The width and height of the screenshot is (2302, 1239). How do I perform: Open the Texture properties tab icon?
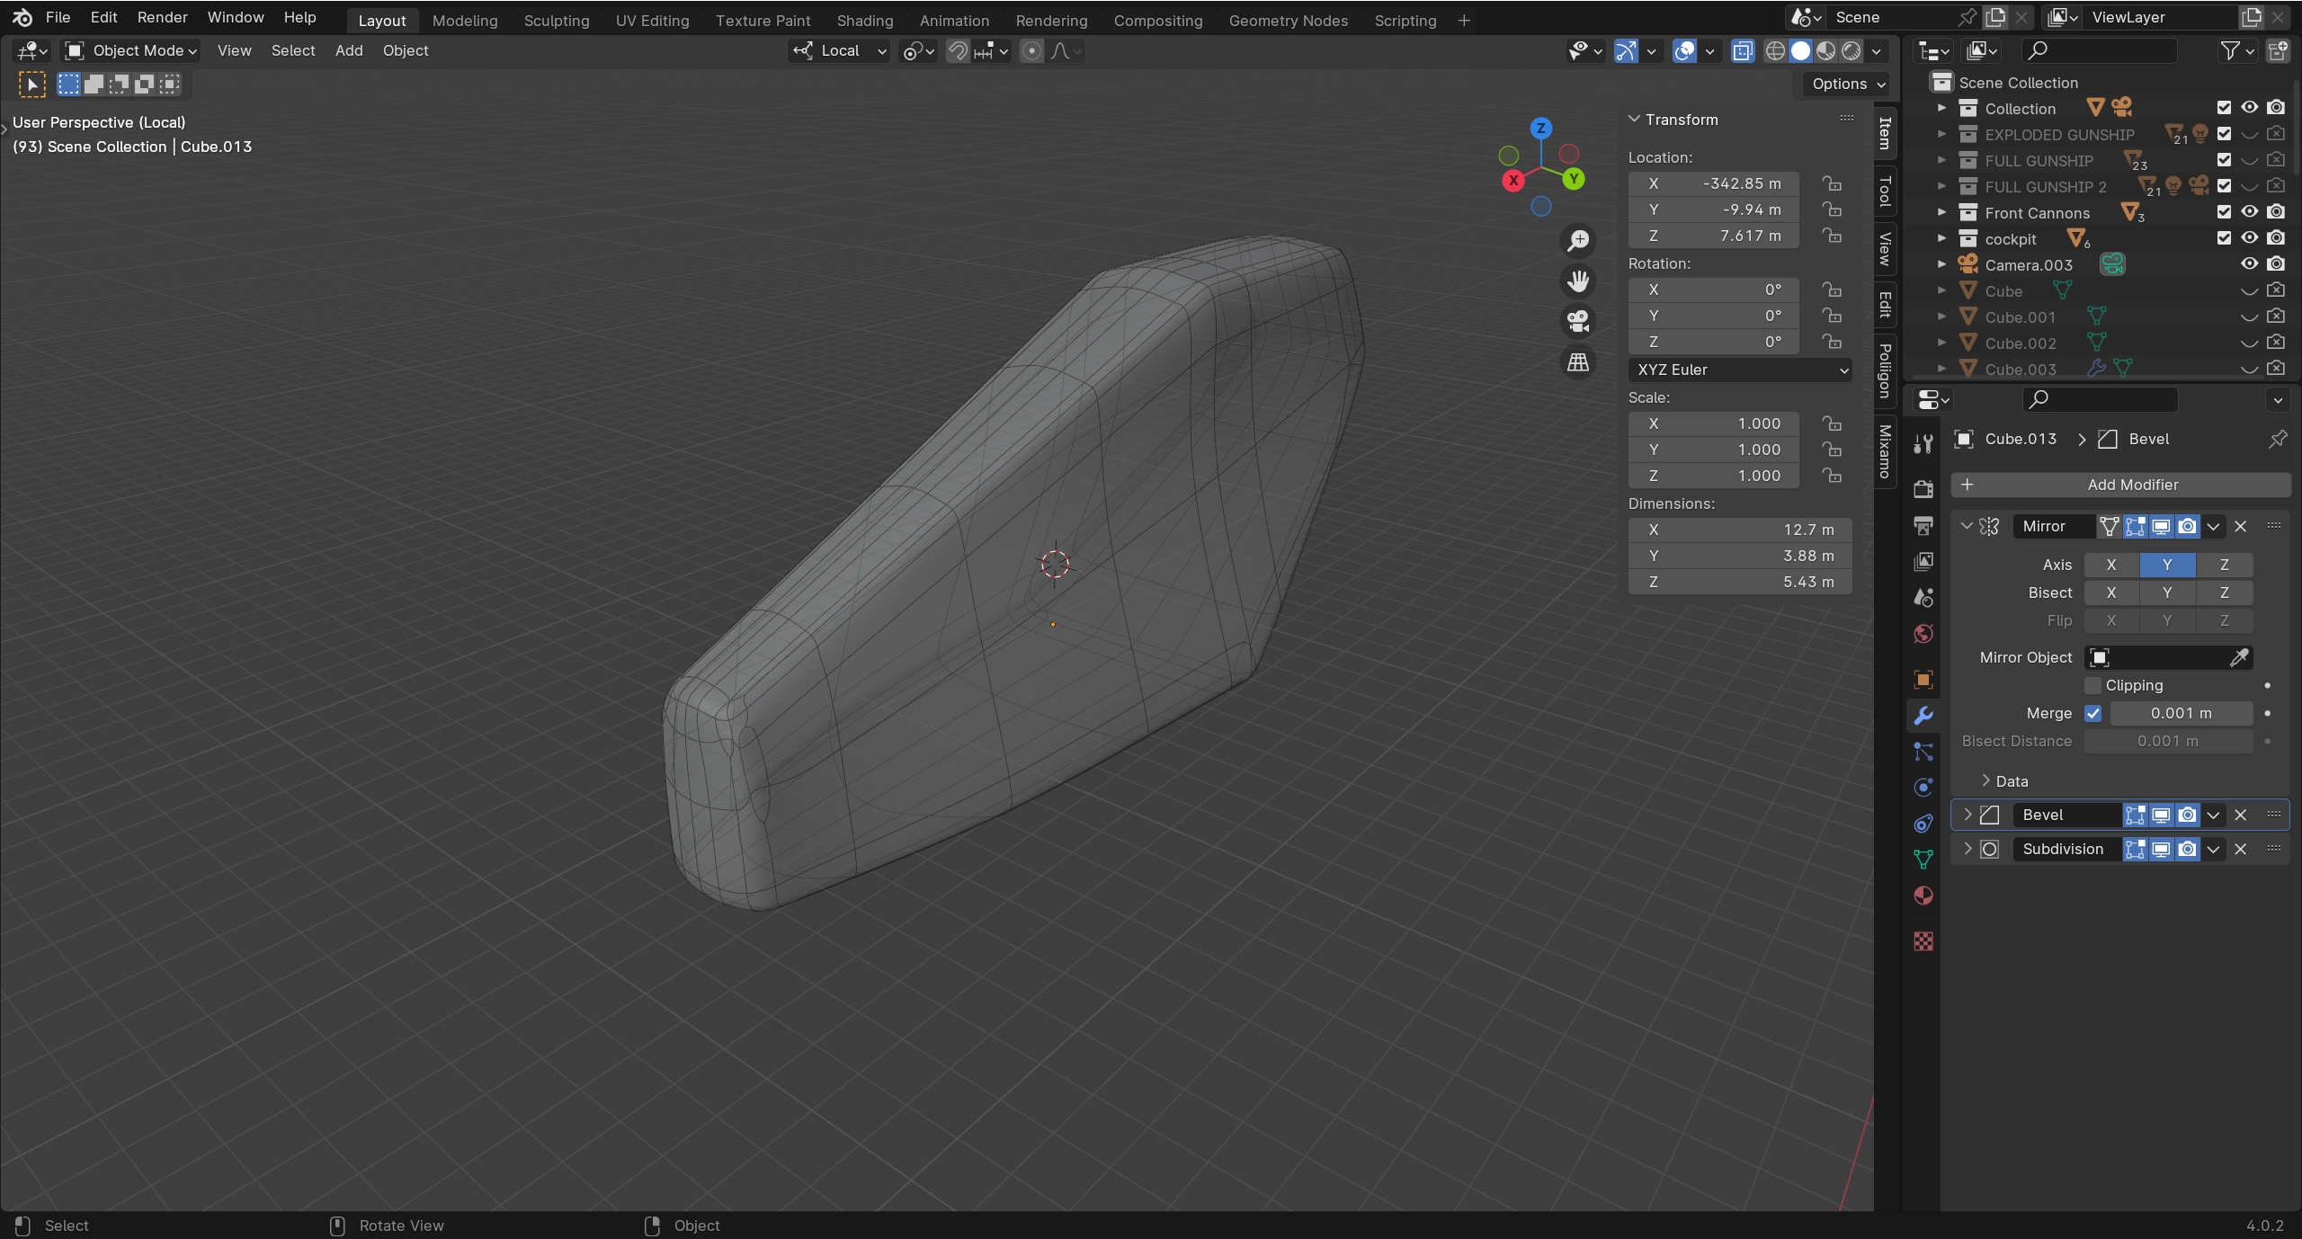[1923, 941]
